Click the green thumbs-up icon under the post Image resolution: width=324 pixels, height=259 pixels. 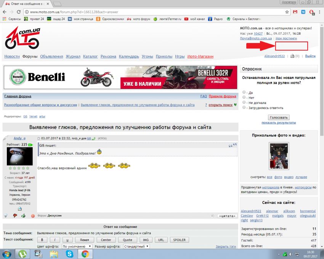click(23, 216)
